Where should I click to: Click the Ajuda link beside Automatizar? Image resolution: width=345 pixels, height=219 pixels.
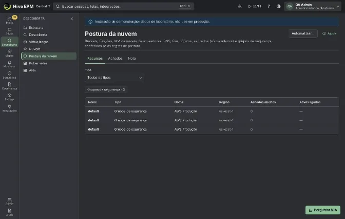tap(330, 33)
